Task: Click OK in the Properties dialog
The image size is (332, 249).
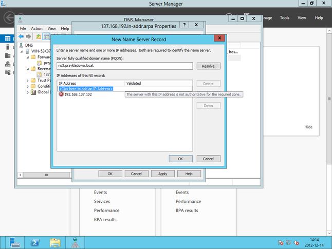Action: (x=110, y=174)
